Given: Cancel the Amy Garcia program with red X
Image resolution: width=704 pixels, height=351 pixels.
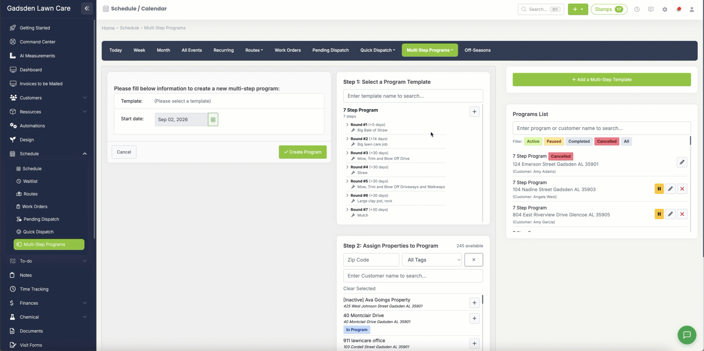Looking at the screenshot, I should click(682, 214).
